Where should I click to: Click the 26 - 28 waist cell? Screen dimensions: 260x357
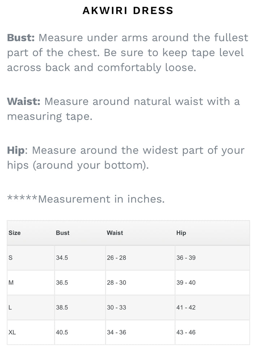pyautogui.click(x=116, y=258)
